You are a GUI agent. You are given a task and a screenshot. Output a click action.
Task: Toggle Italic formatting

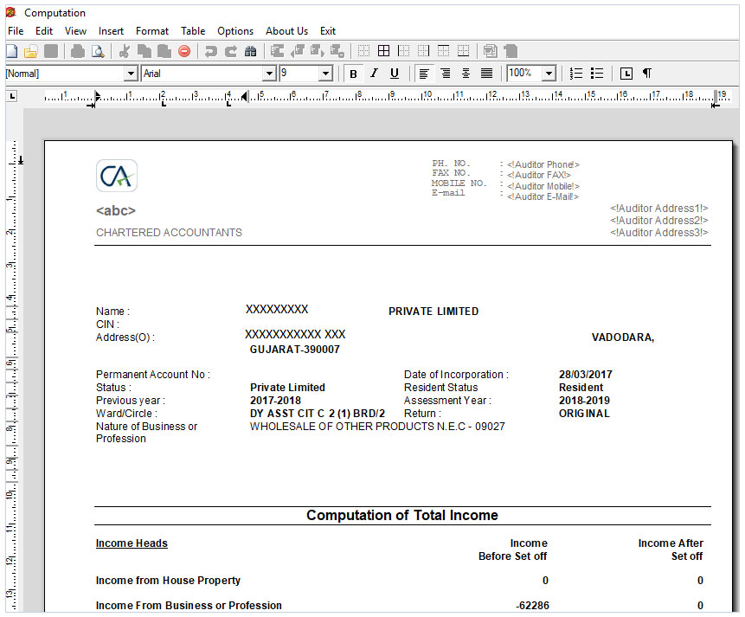point(374,74)
